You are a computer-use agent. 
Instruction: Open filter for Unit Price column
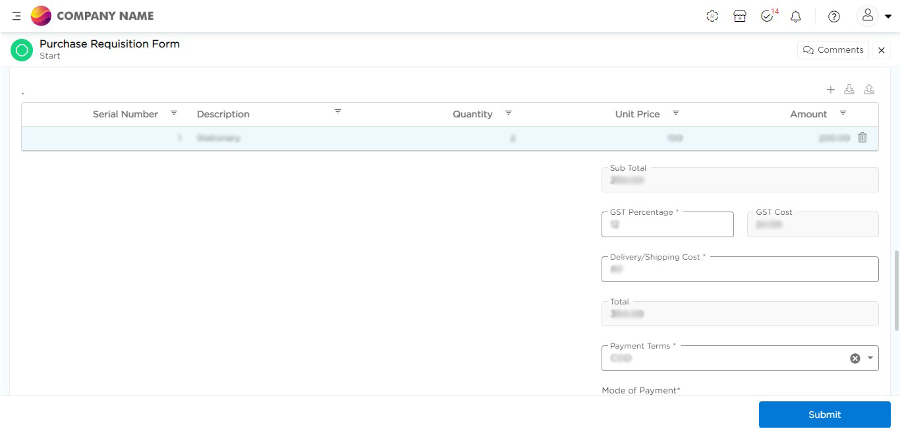[675, 113]
